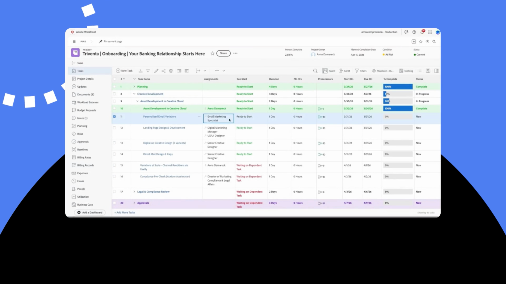Screen dimensions: 506x284
Task: Open the task list search magnifier
Action: (315, 71)
